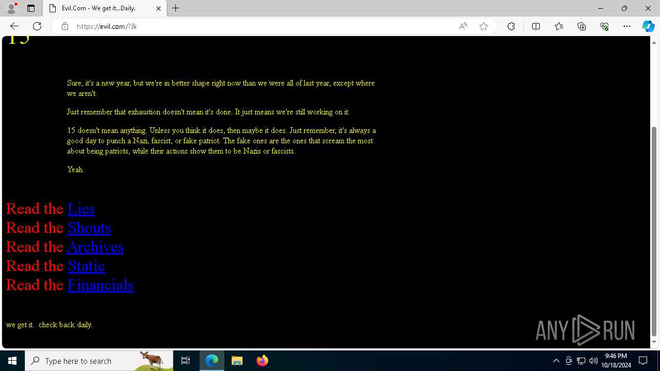Open the Lies link
The height and width of the screenshot is (371, 660).
click(81, 209)
